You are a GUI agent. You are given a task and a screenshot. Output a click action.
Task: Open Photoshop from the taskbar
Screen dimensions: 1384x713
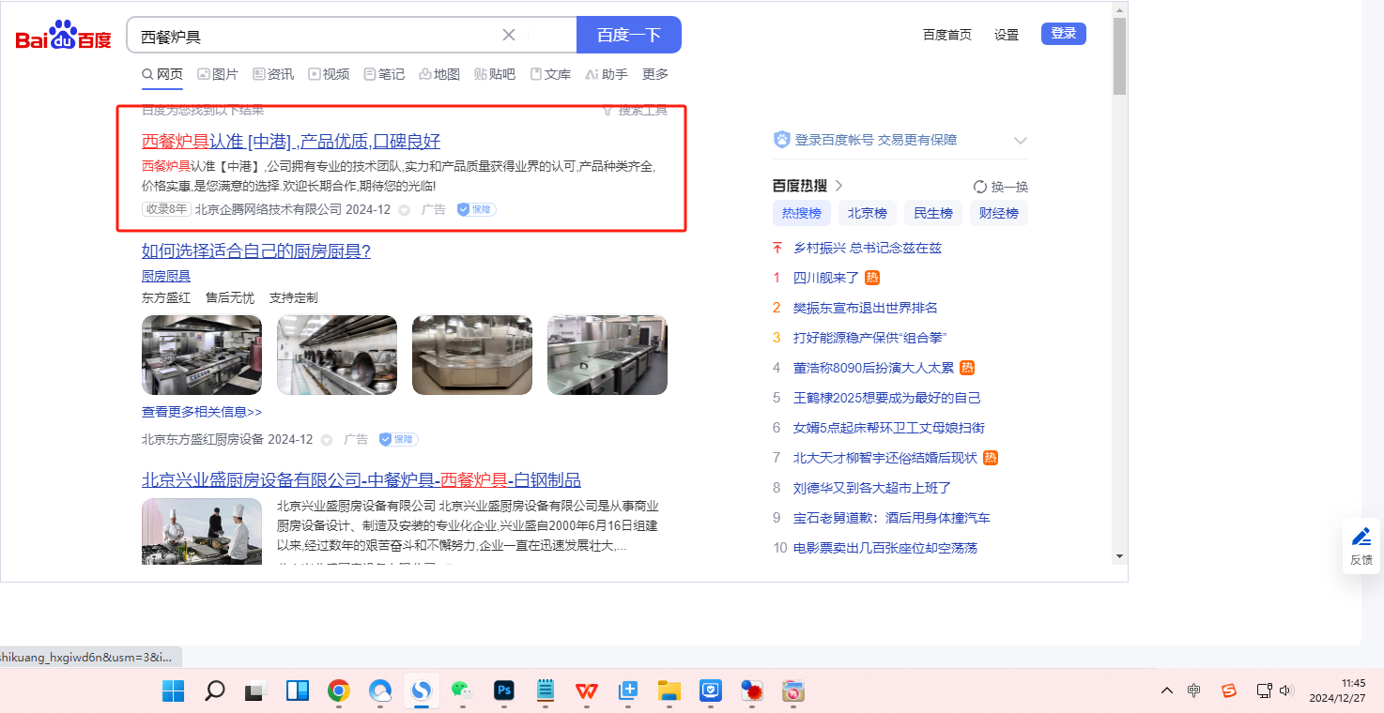pos(504,691)
